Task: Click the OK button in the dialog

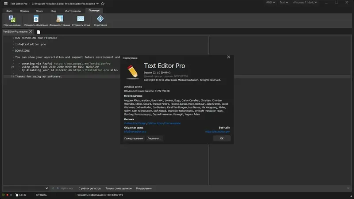Action: pos(222,138)
